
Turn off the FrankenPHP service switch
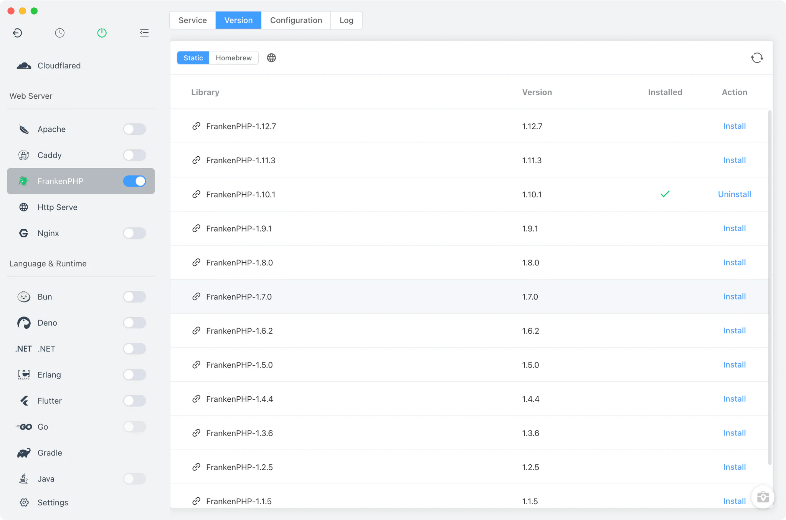pos(134,181)
